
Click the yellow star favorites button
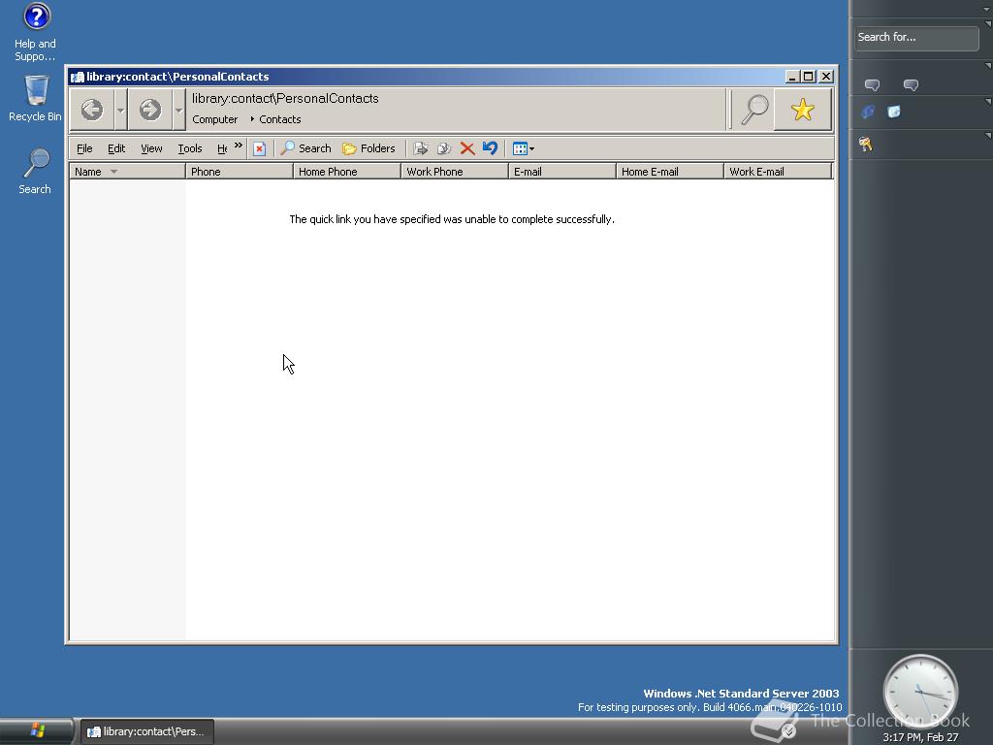(x=802, y=110)
